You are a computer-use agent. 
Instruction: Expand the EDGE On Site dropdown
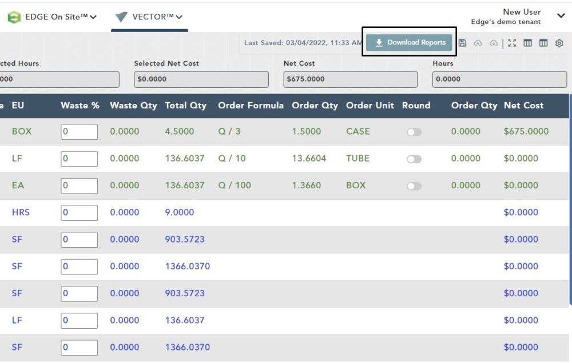click(x=93, y=17)
